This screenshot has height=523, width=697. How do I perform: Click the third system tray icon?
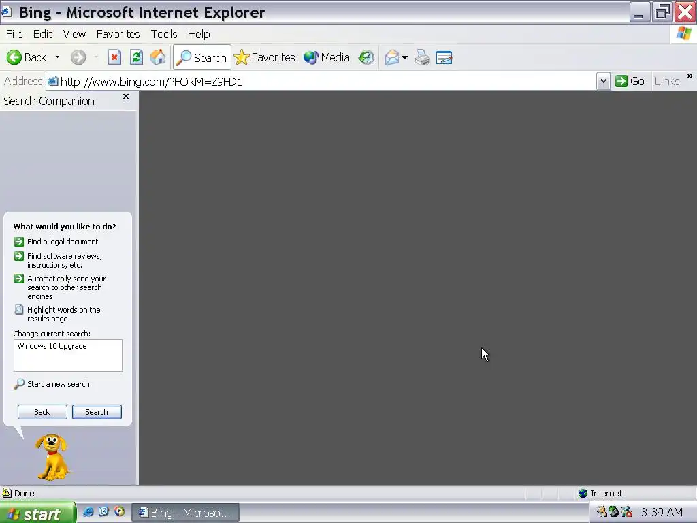coord(627,512)
